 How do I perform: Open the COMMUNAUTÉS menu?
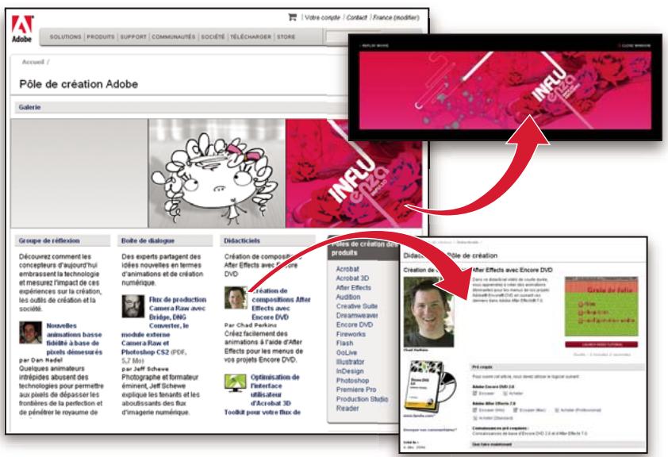[x=174, y=37]
